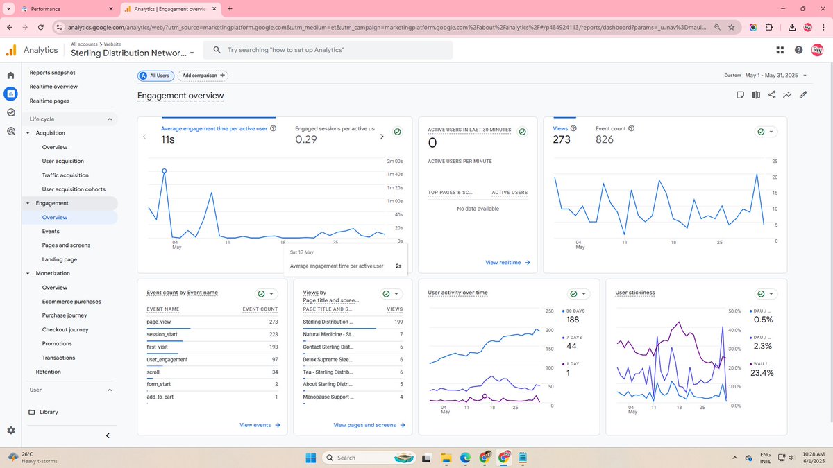The width and height of the screenshot is (833, 468).
Task: Share this report icon
Action: point(772,95)
